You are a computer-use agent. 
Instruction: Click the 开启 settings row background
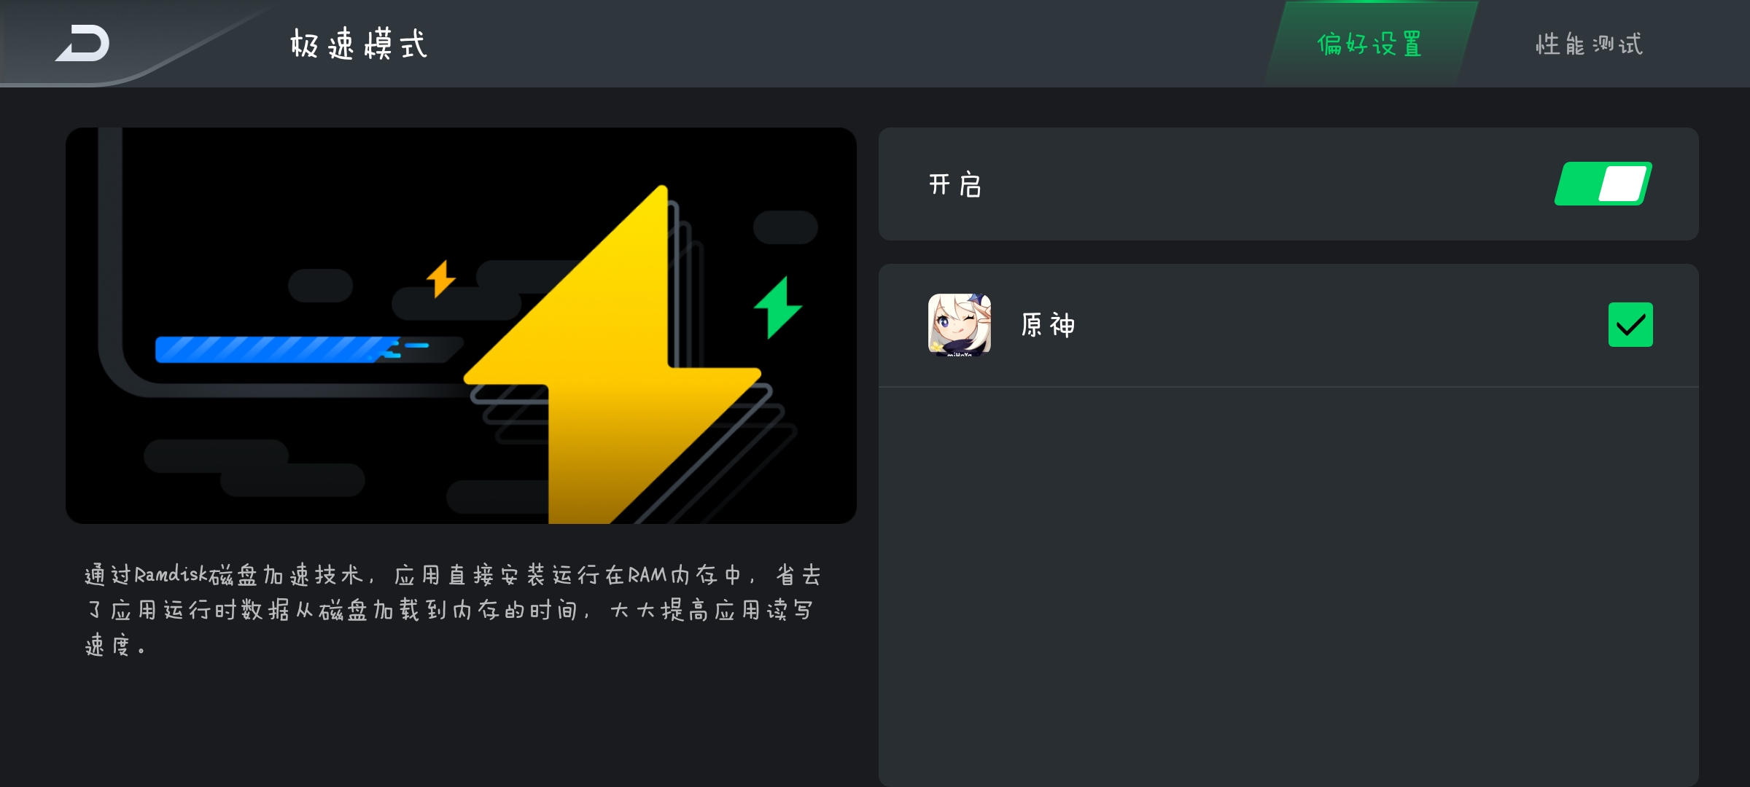1288,184
